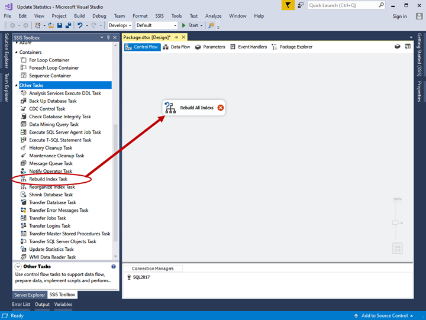426x320 pixels.
Task: Switch to the Event Handlers tab
Action: 248,47
